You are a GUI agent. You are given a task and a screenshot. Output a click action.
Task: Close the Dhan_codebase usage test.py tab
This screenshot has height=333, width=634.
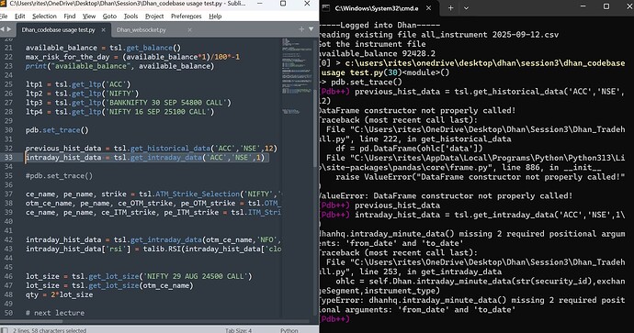click(103, 30)
